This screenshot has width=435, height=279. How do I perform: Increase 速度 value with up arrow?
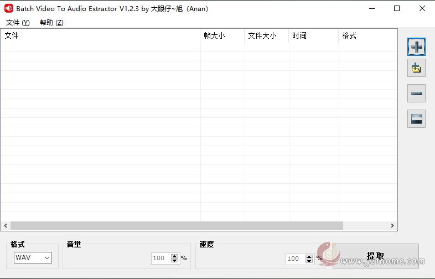(x=309, y=256)
